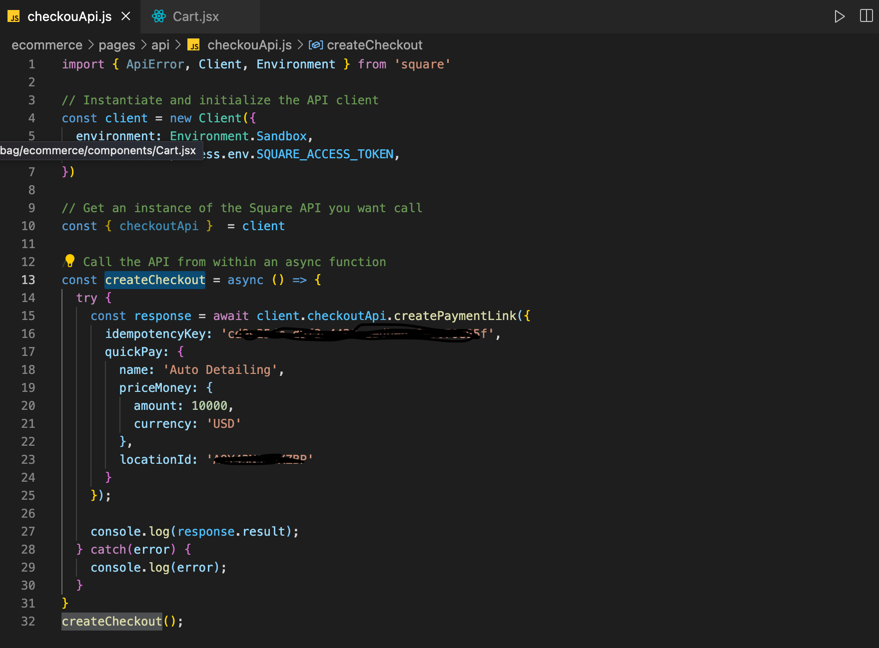Screen dimensions: 879x648
Task: Switch to the Cart.jsx tab
Action: pos(195,16)
